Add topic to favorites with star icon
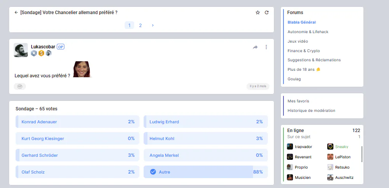This screenshot has height=188, width=389. pyautogui.click(x=258, y=13)
